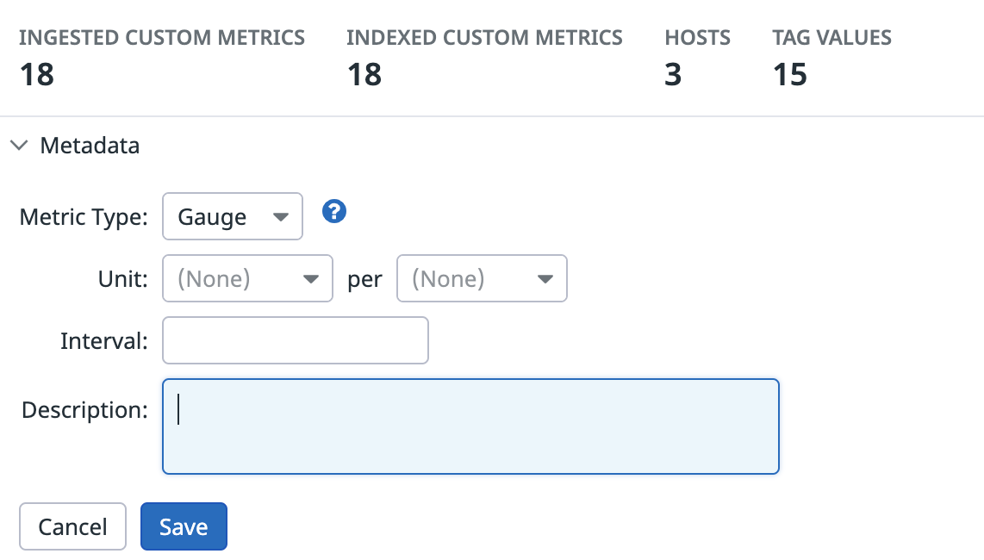Image resolution: width=984 pixels, height=560 pixels.
Task: Open the first Unit (None) dropdown
Action: pyautogui.click(x=247, y=278)
